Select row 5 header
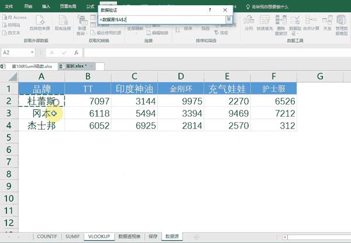351x243 pixels. [9, 137]
